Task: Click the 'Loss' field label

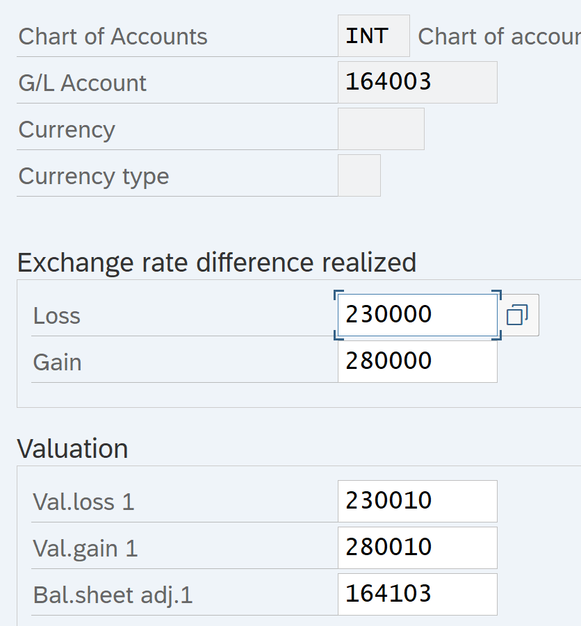Action: [x=56, y=316]
